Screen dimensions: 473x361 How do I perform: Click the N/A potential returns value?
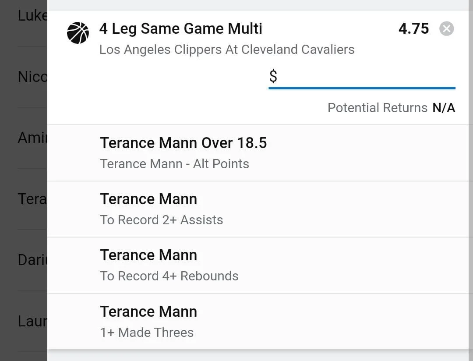444,108
